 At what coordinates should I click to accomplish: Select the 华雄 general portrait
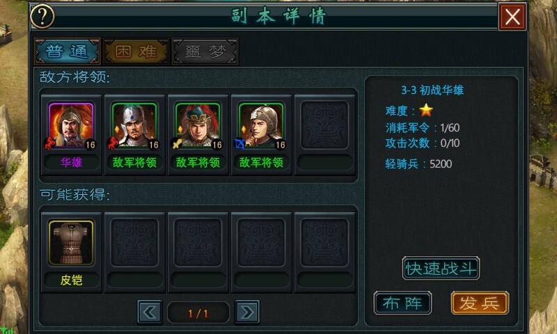coord(71,125)
